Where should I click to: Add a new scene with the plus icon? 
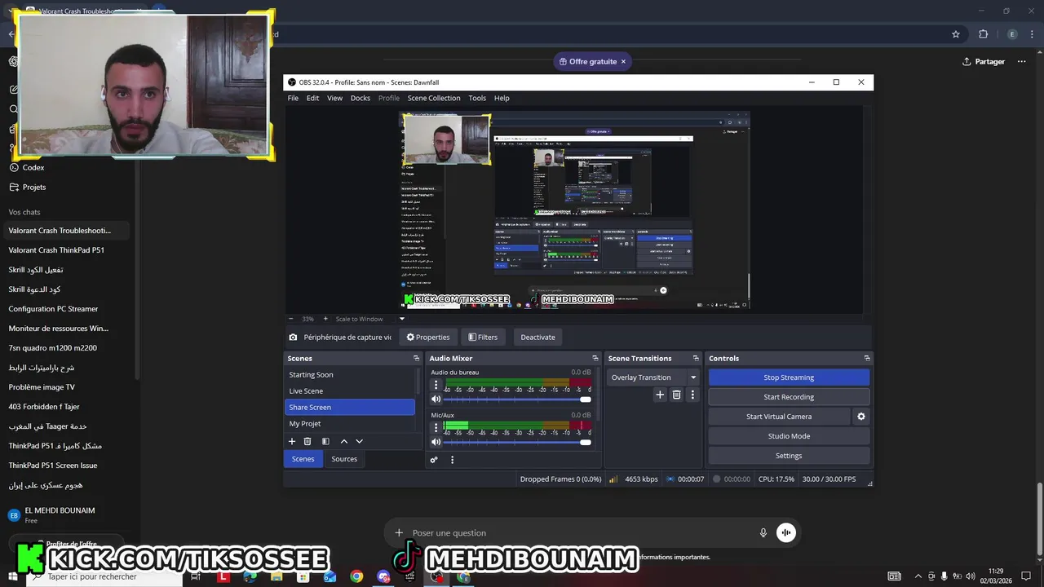[x=292, y=441]
